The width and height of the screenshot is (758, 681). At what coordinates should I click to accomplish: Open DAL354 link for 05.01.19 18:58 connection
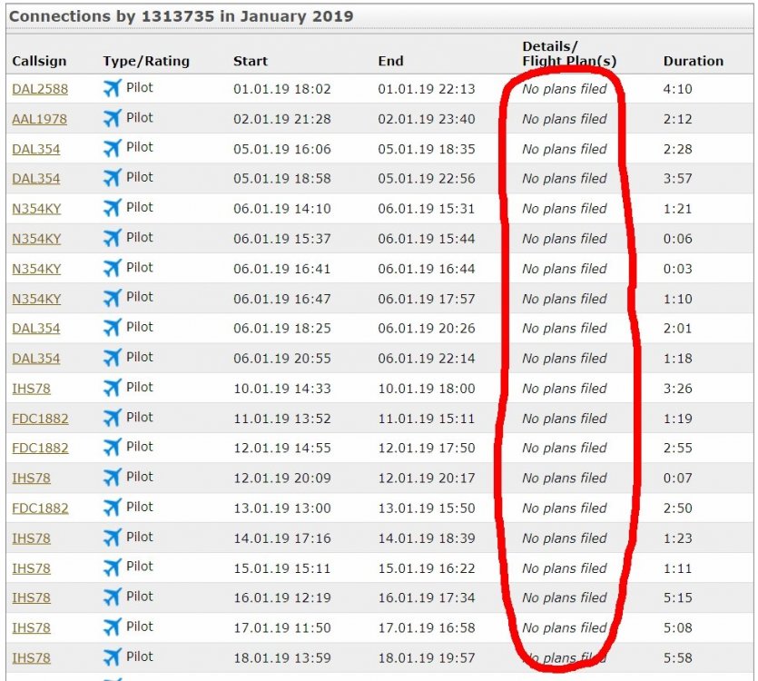point(35,179)
